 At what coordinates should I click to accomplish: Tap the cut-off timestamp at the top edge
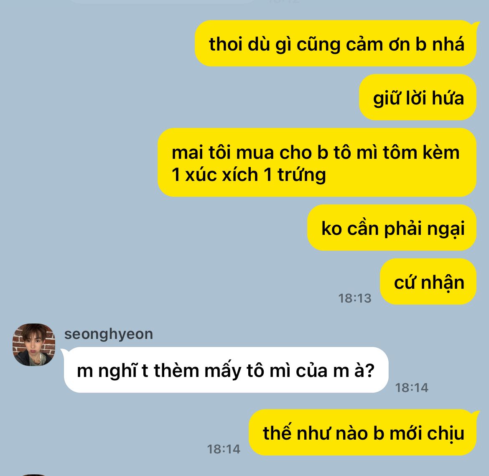tap(284, 1)
